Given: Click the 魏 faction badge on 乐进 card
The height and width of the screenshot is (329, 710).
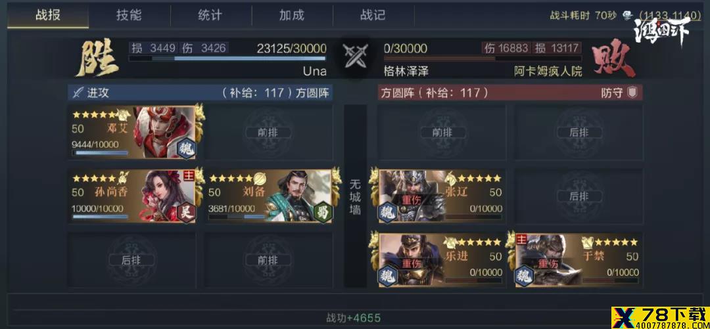Looking at the screenshot, I should pos(388,276).
